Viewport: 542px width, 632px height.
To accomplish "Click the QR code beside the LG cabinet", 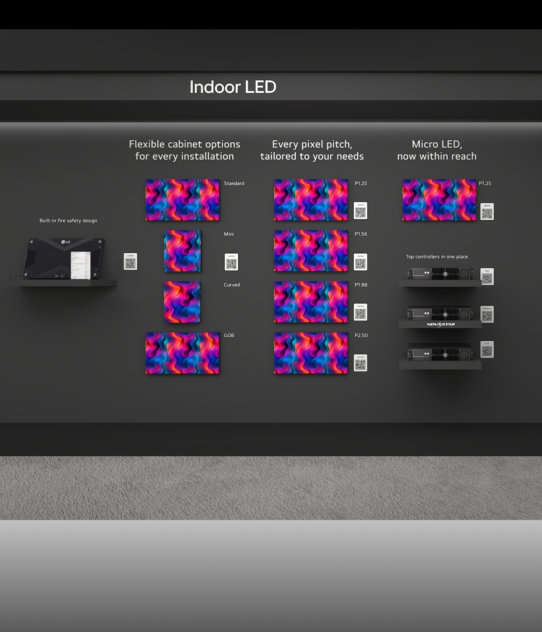I will (130, 262).
